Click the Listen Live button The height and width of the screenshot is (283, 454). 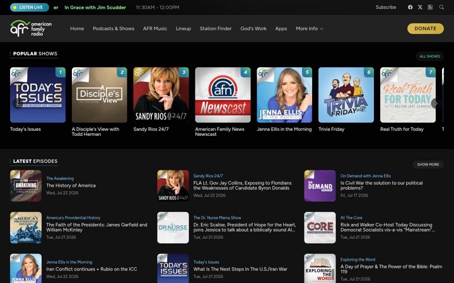click(x=30, y=7)
